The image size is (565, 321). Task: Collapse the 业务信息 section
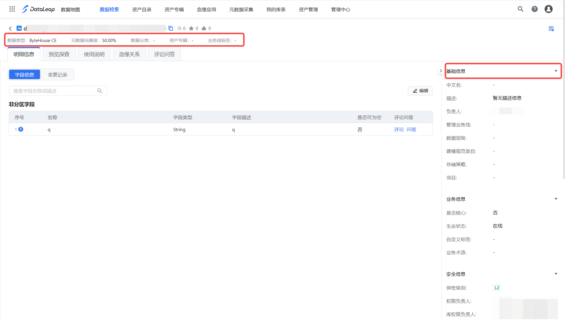(556, 199)
